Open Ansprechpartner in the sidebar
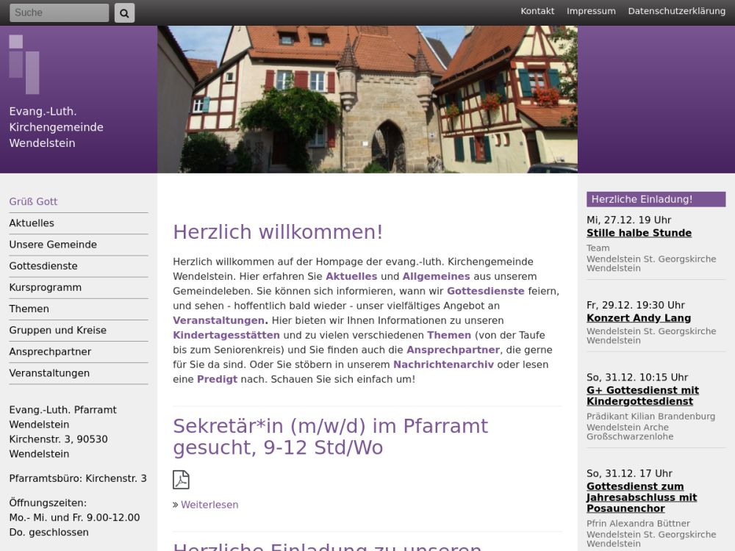The width and height of the screenshot is (735, 551). 50,352
